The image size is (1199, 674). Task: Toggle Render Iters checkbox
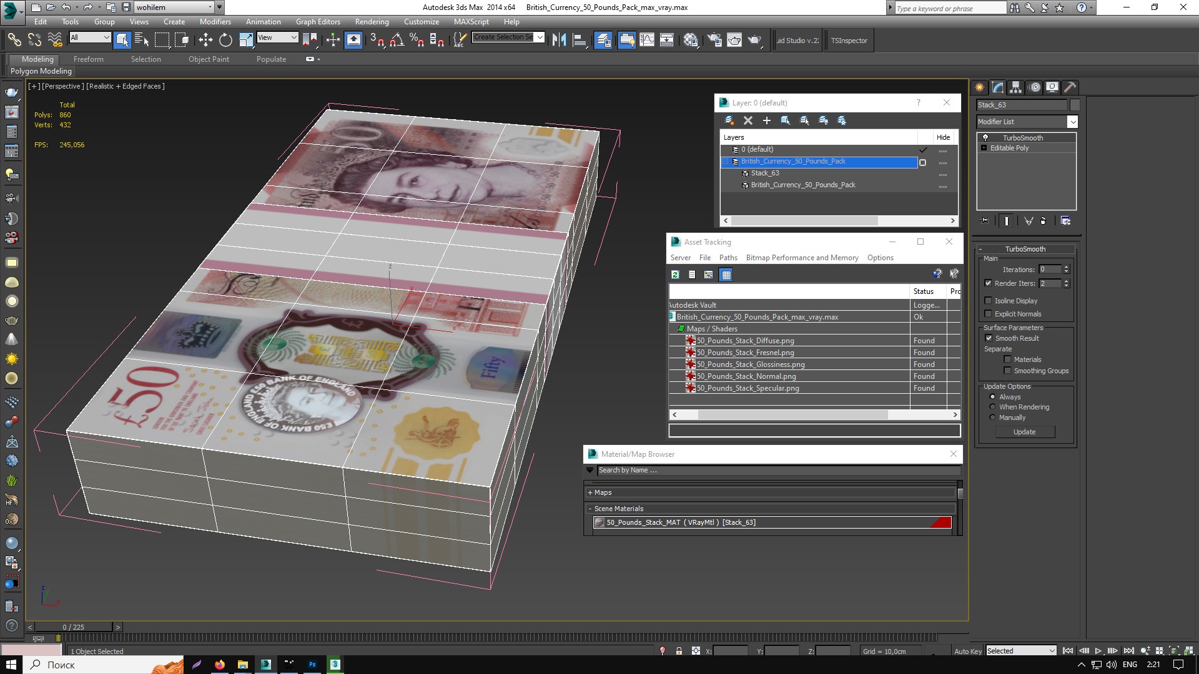(x=988, y=283)
